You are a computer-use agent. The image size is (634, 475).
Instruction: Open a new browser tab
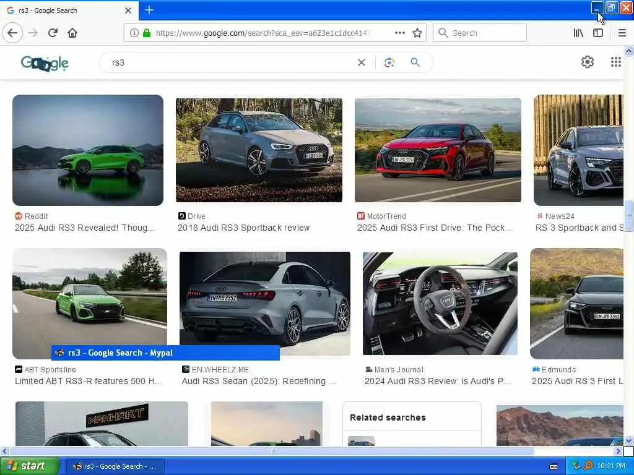coord(149,10)
